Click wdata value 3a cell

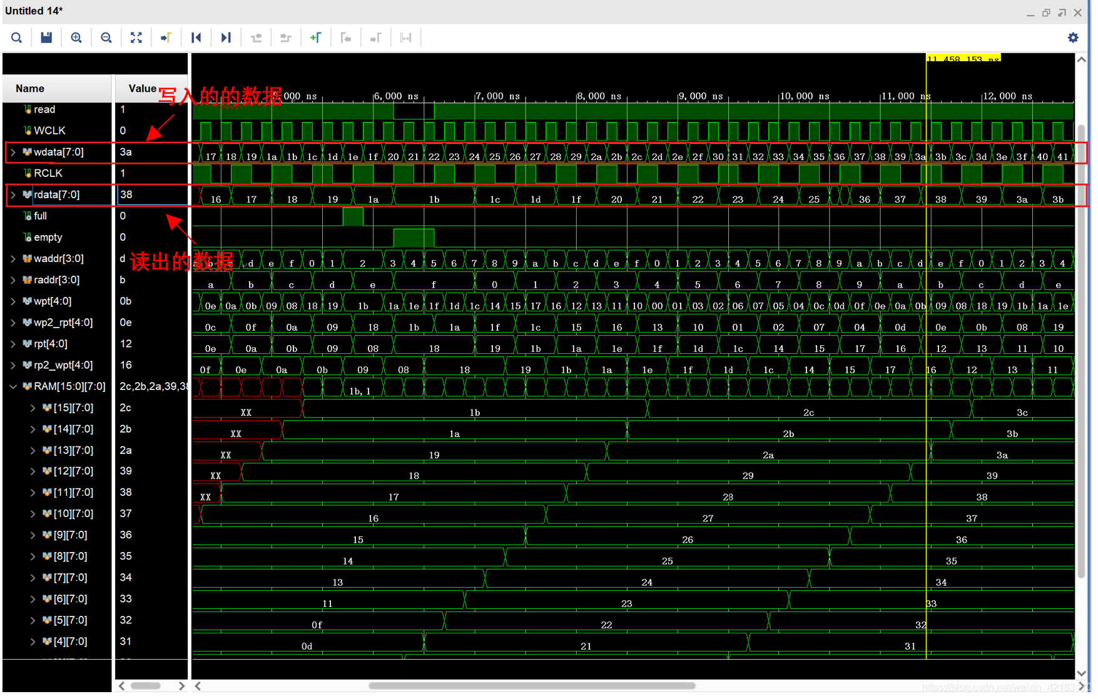[x=152, y=152]
